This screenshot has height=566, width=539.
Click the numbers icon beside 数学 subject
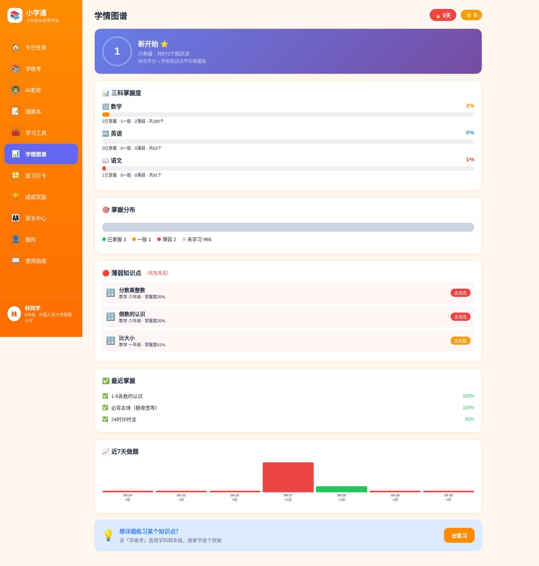coord(106,106)
